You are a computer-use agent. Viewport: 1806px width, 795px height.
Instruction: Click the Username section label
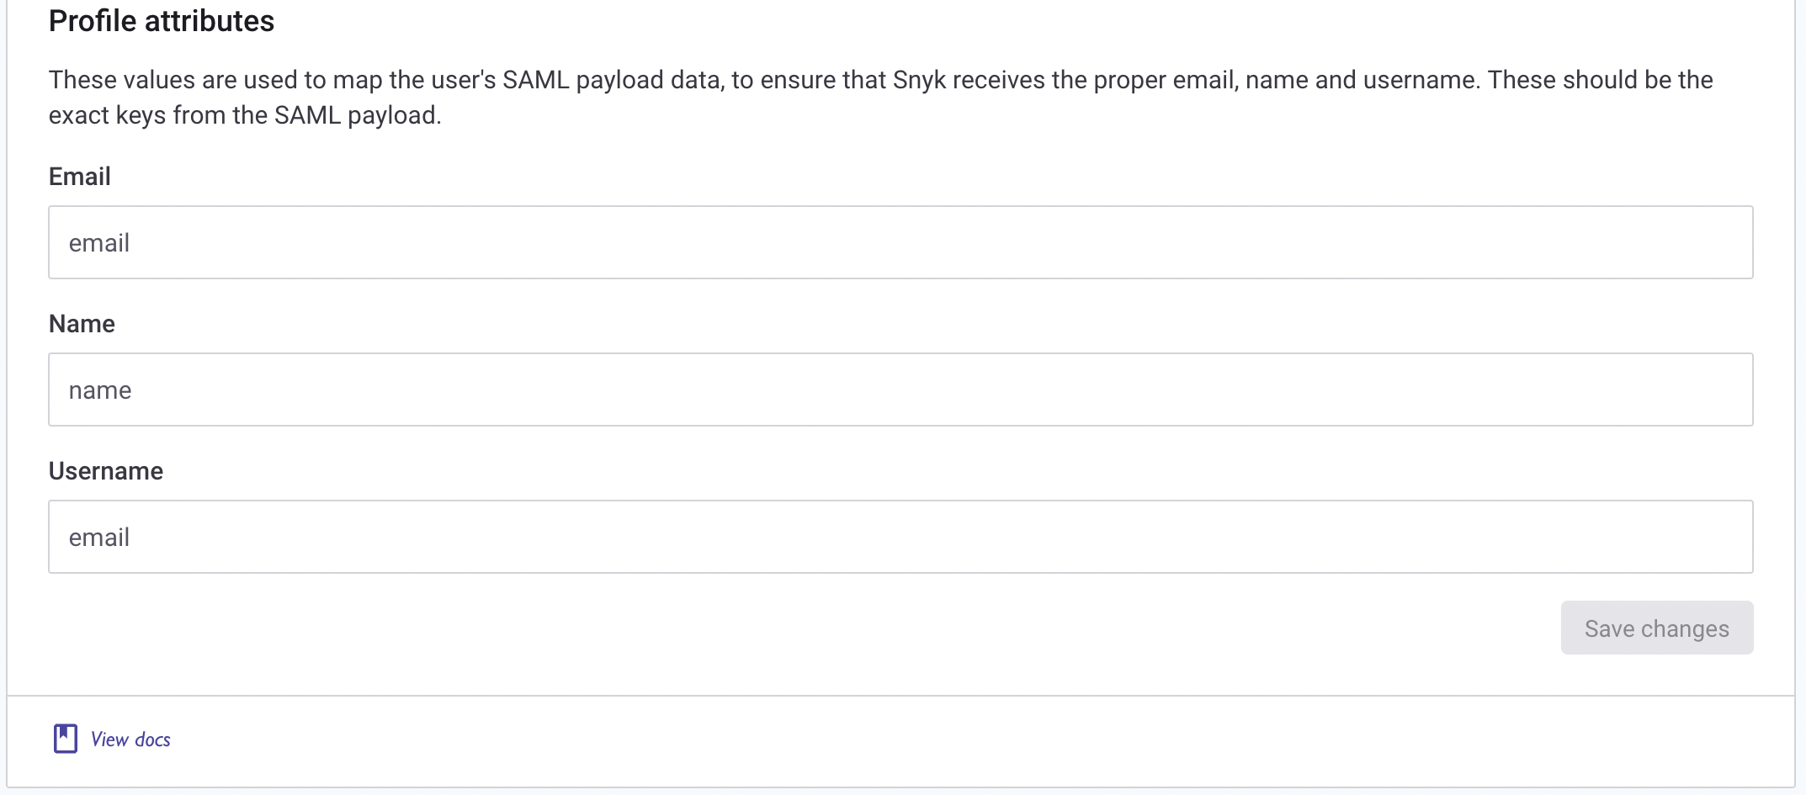pos(106,470)
